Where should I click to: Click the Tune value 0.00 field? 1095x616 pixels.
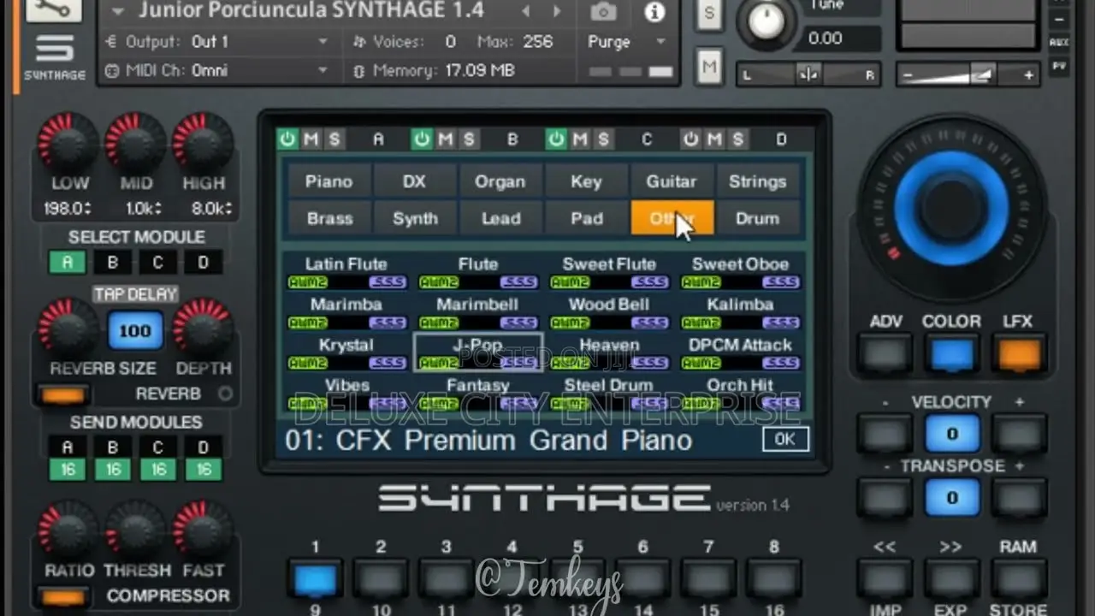842,38
